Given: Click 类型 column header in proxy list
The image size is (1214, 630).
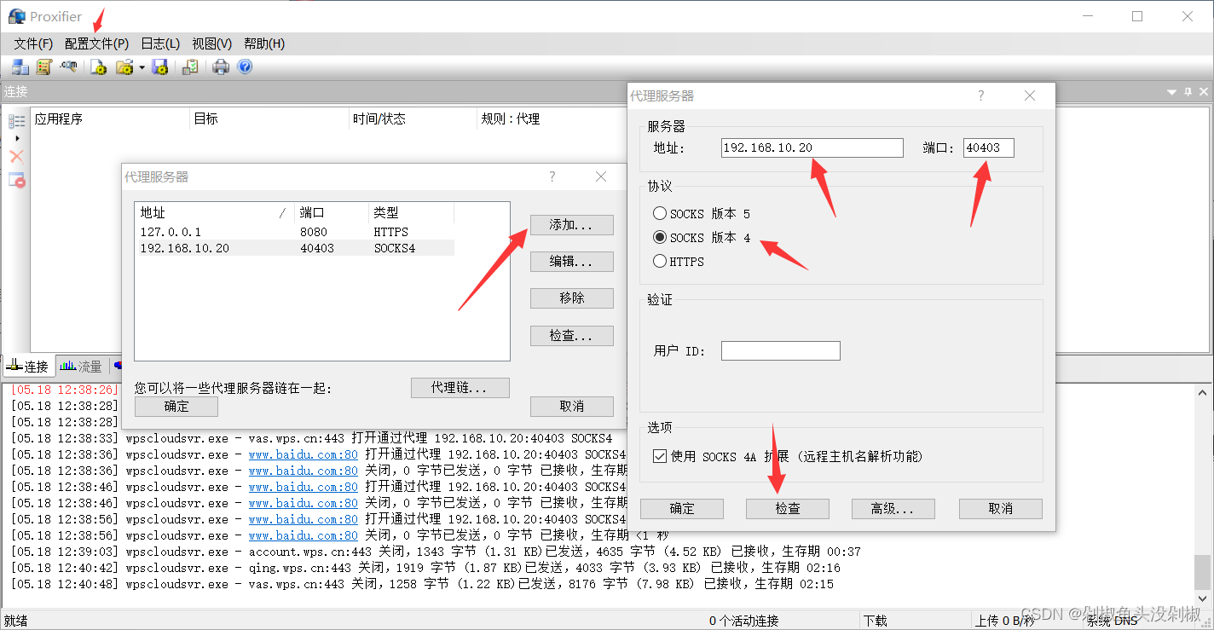Looking at the screenshot, I should coord(411,213).
